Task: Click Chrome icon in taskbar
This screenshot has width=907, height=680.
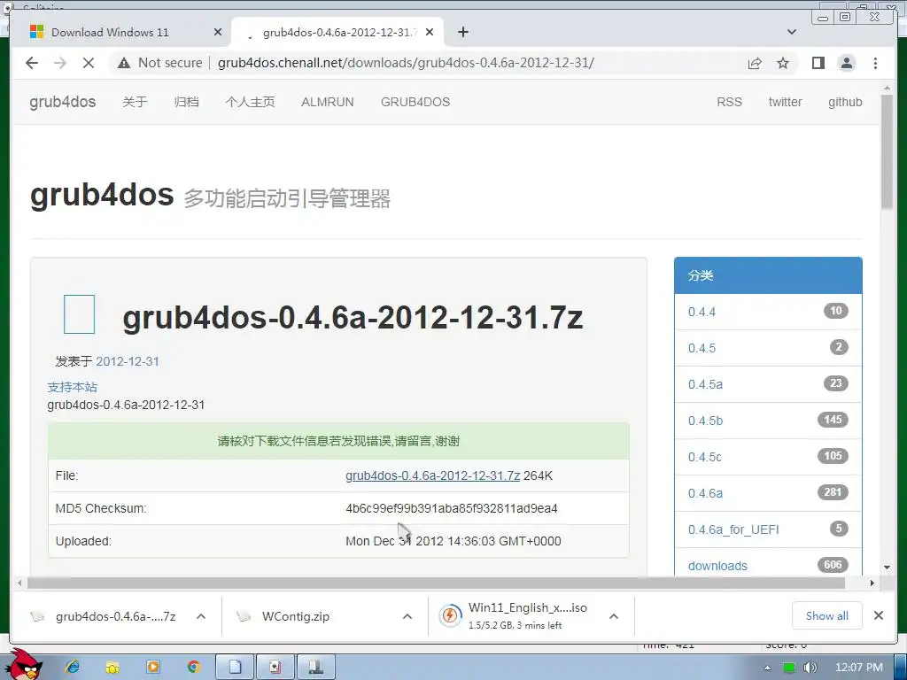Action: pyautogui.click(x=193, y=668)
